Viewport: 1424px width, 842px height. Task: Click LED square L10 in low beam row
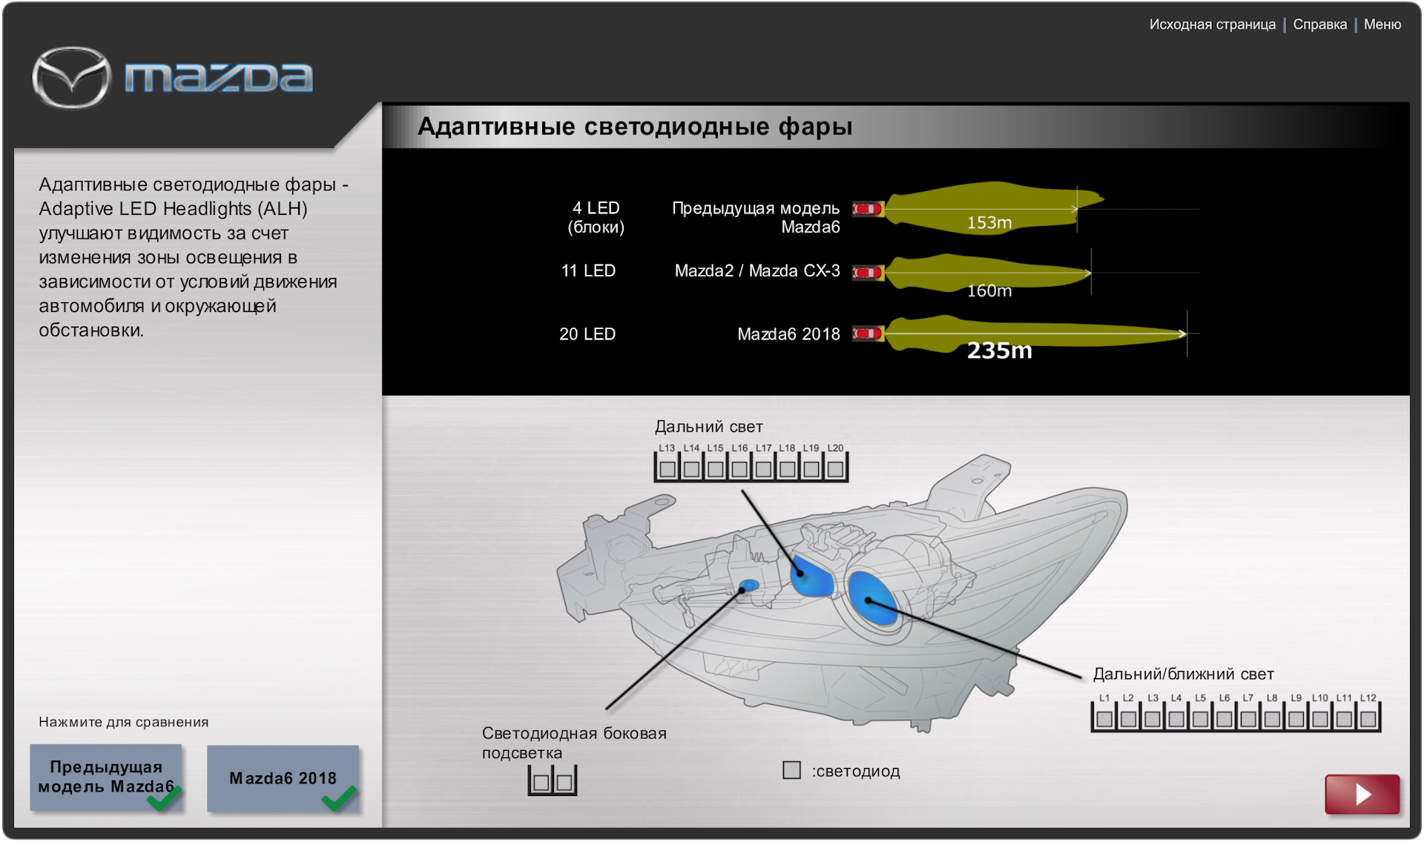pos(1320,719)
